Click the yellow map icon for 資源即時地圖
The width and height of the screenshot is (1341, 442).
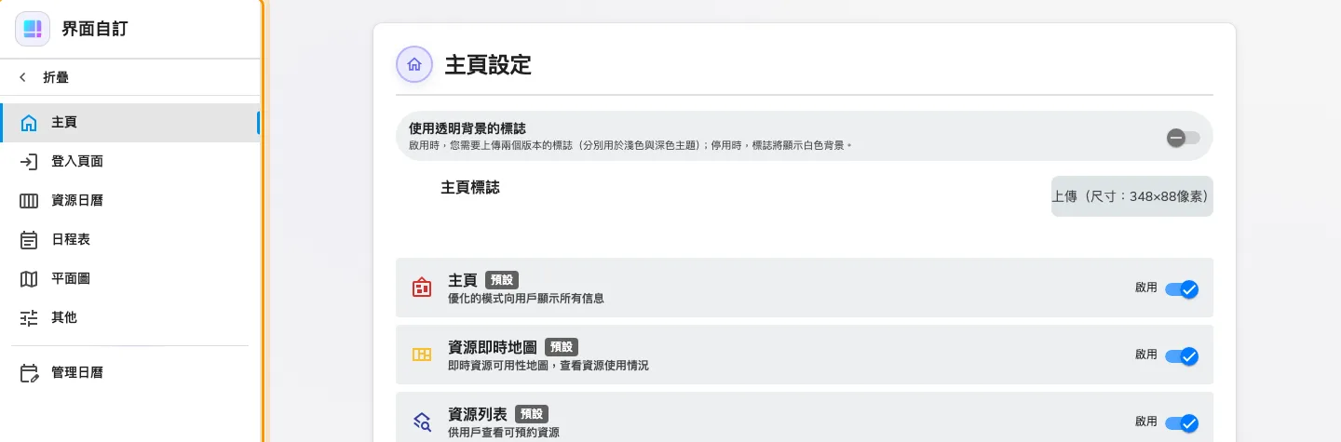422,355
